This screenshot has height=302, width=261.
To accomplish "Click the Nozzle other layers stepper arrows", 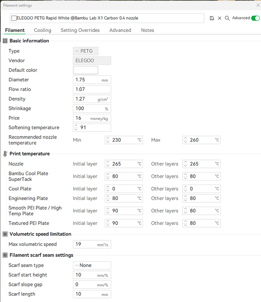I will point(185,164).
